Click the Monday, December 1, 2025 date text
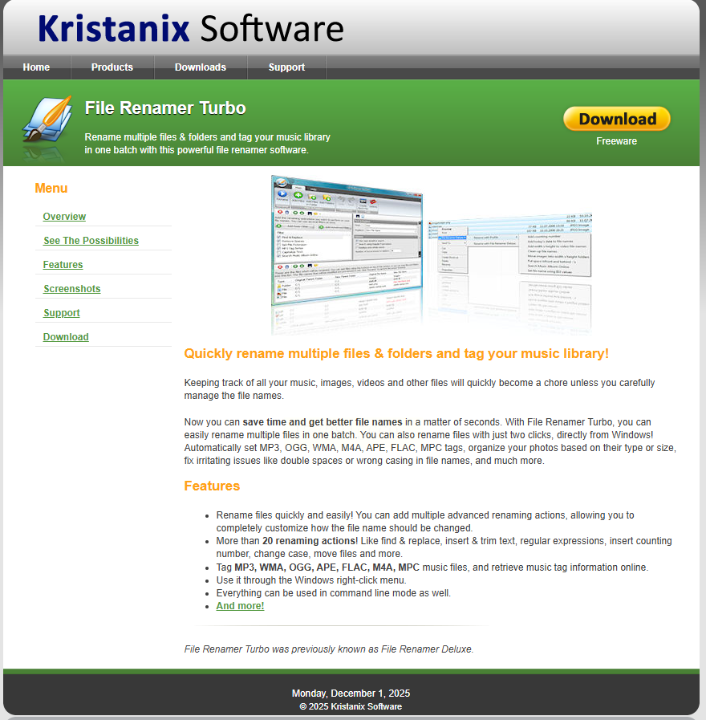The width and height of the screenshot is (706, 720). pyautogui.click(x=351, y=694)
